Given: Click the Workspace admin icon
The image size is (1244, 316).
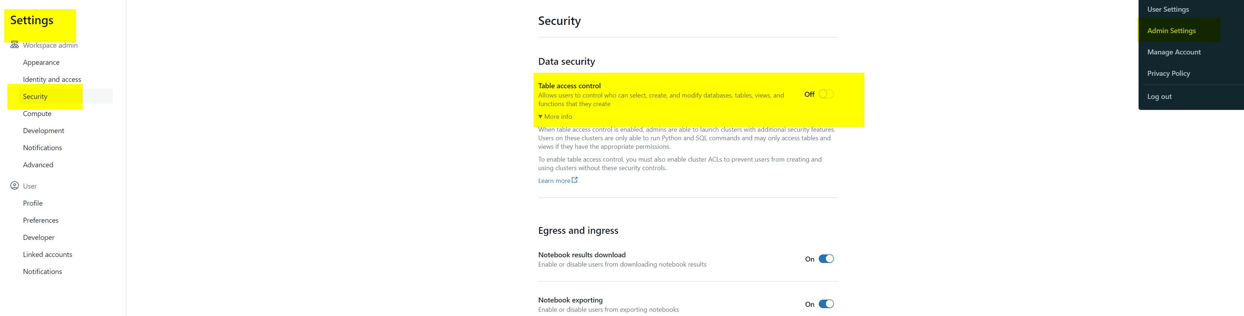Looking at the screenshot, I should pos(15,45).
